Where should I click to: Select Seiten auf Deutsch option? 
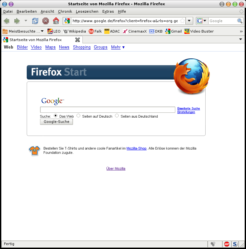pyautogui.click(x=79, y=116)
